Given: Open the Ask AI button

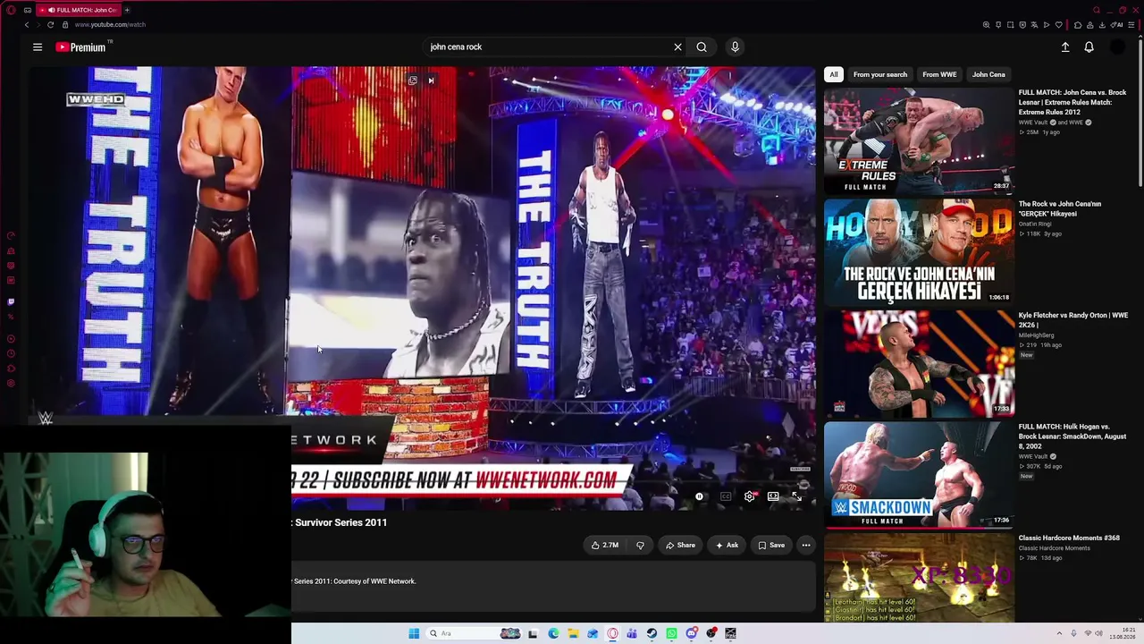Looking at the screenshot, I should (726, 545).
